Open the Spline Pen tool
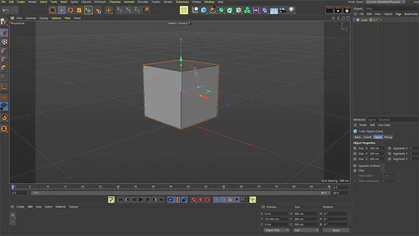This screenshot has width=419, height=236. pyautogui.click(x=212, y=10)
